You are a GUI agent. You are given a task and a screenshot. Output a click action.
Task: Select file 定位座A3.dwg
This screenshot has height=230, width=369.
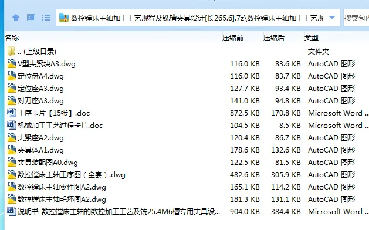click(x=40, y=89)
